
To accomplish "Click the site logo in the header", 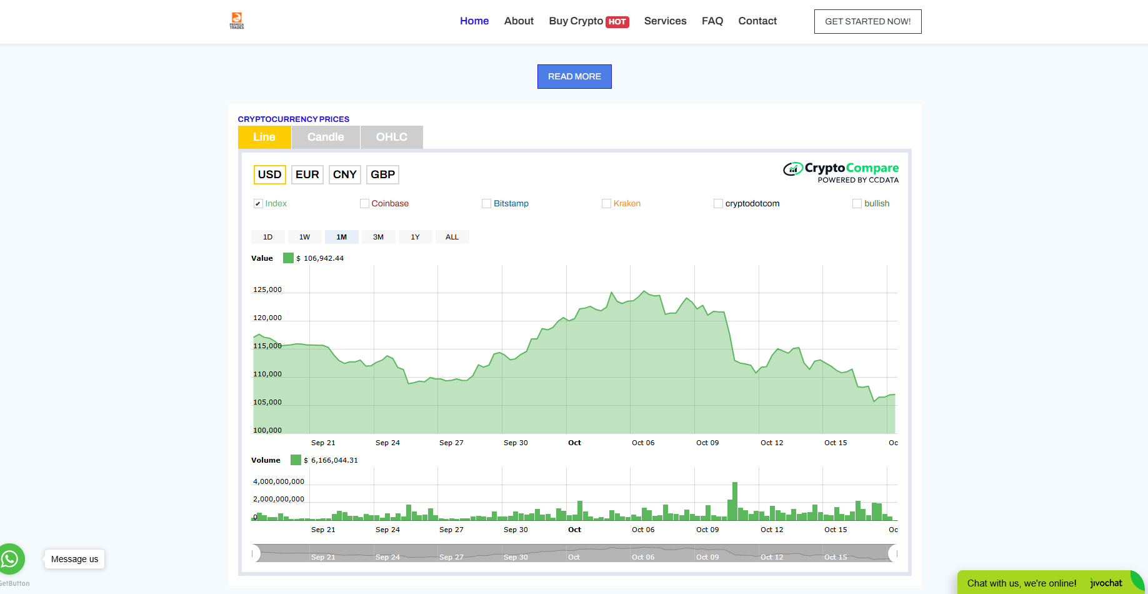I will coord(237,21).
